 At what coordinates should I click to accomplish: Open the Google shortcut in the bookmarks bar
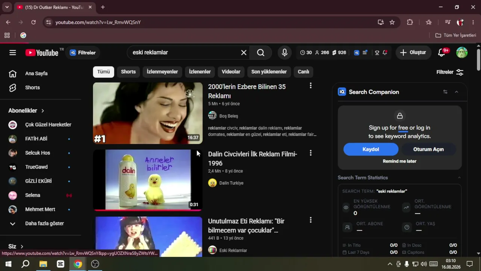(23, 35)
